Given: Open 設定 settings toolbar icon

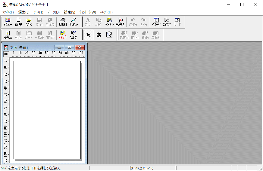Looking at the screenshot, I should point(167,22).
